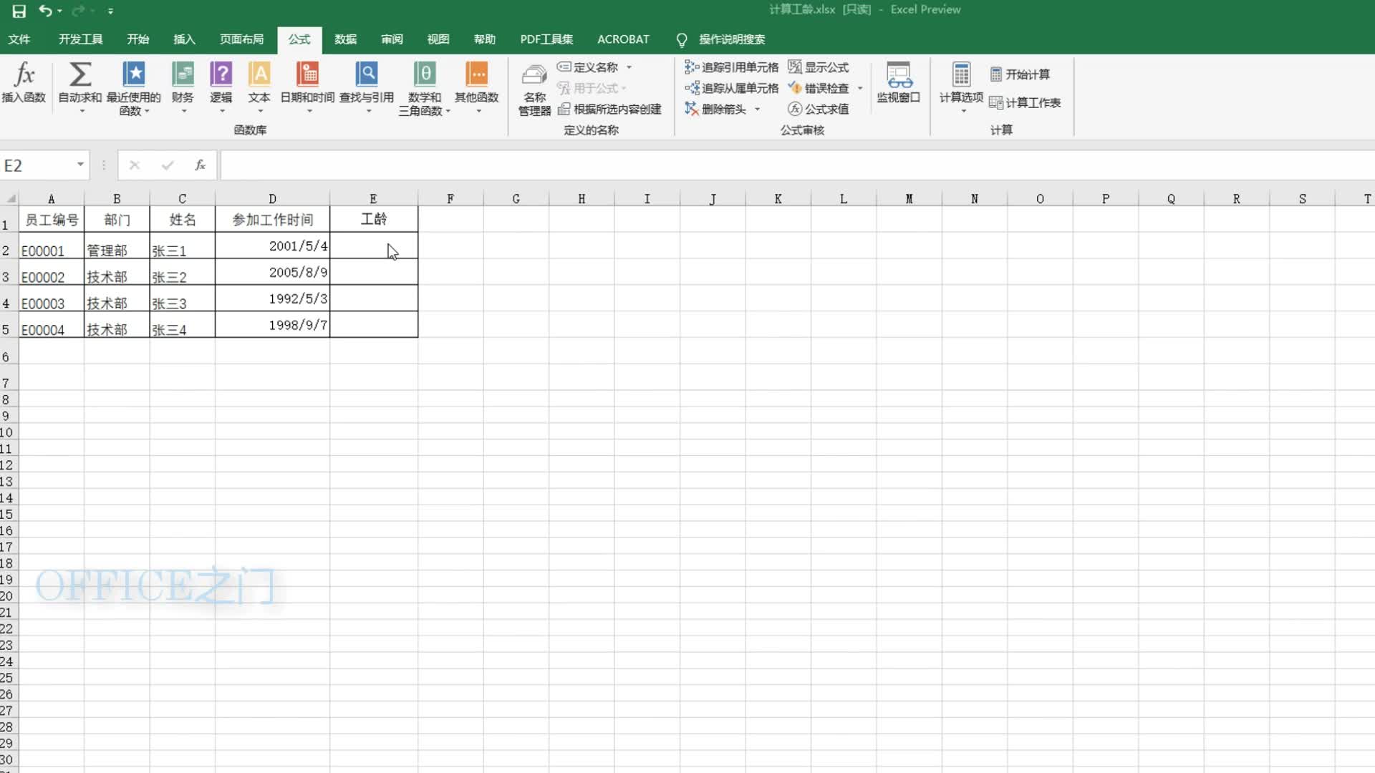
Task: Switch to the ACROBAT tab
Action: 623,39
